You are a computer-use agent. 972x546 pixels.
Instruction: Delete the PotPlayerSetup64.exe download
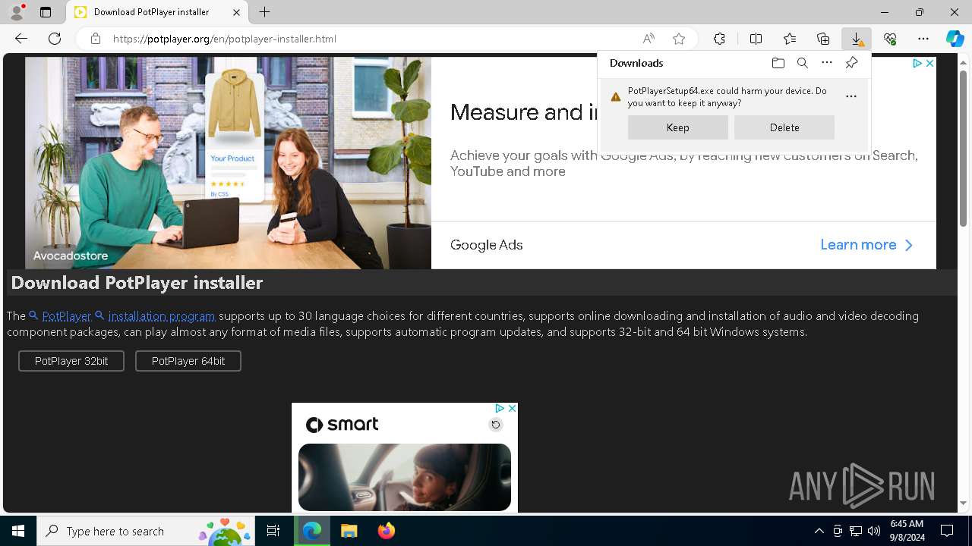(784, 127)
